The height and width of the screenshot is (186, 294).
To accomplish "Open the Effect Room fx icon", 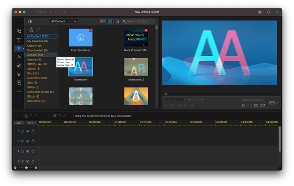I will (x=19, y=57).
